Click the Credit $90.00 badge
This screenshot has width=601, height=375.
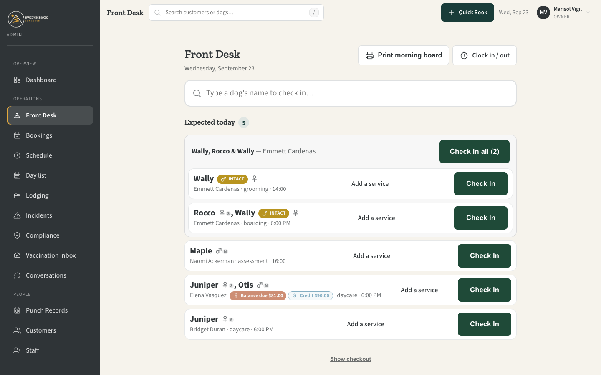(311, 296)
